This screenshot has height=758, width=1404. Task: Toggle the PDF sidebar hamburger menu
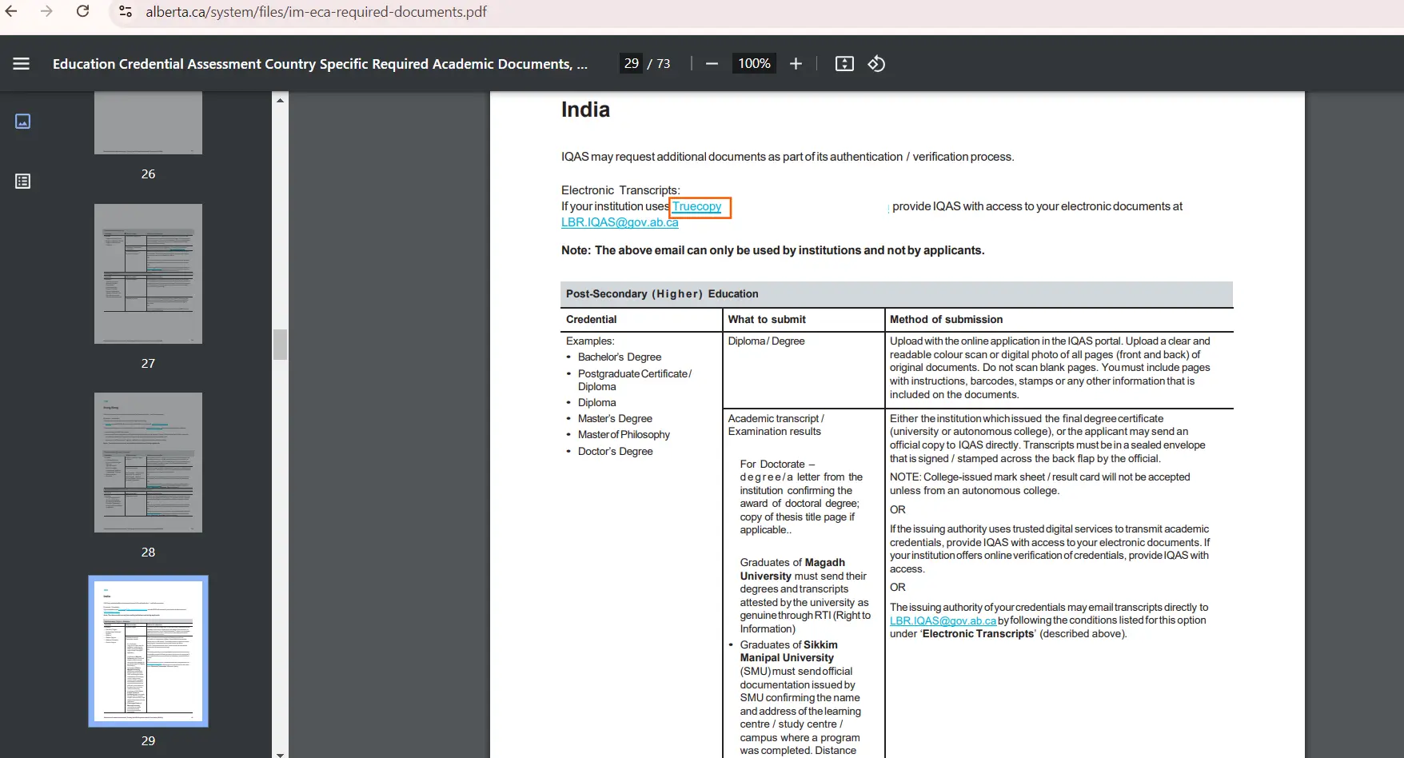(x=22, y=63)
